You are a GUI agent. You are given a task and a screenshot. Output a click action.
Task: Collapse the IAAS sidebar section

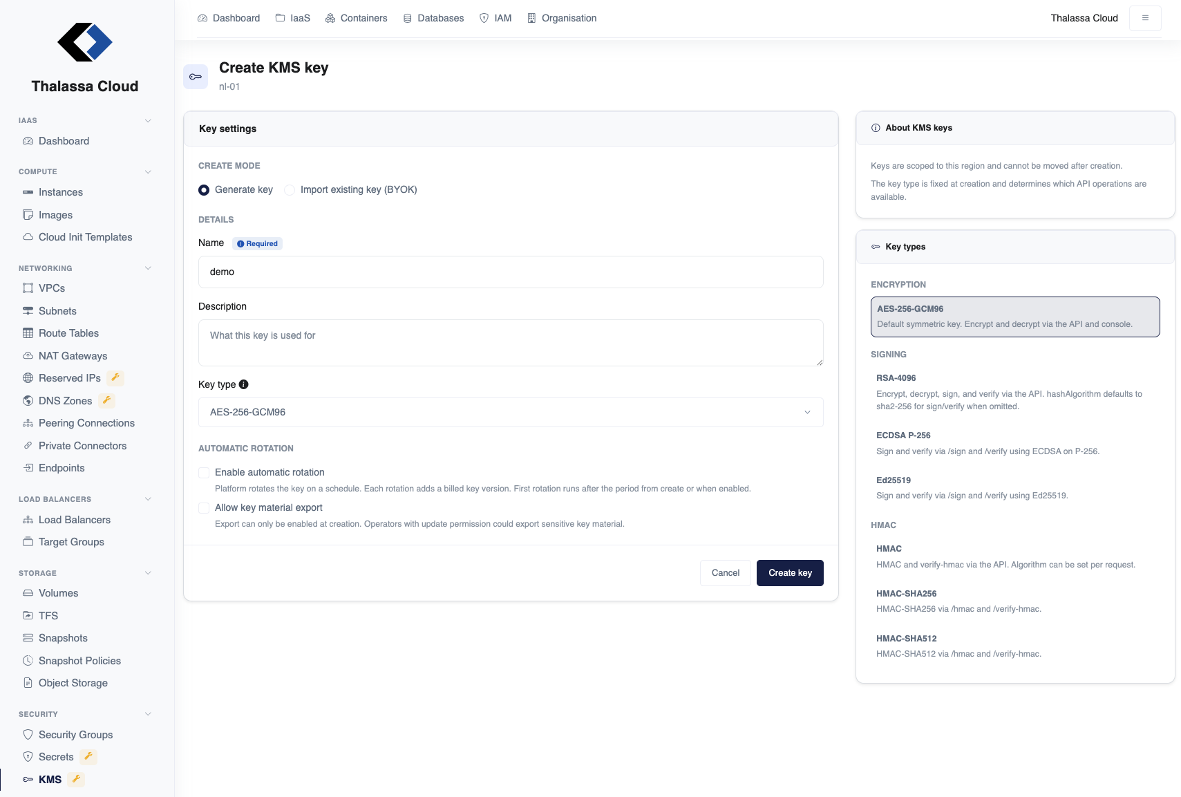pyautogui.click(x=148, y=121)
